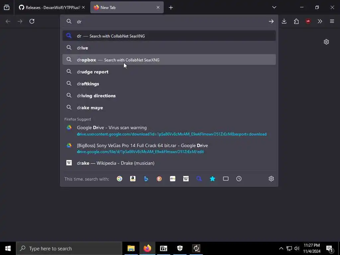Viewport: 340px width, 255px height.
Task: Open Windows Security shield in taskbar
Action: click(x=180, y=248)
